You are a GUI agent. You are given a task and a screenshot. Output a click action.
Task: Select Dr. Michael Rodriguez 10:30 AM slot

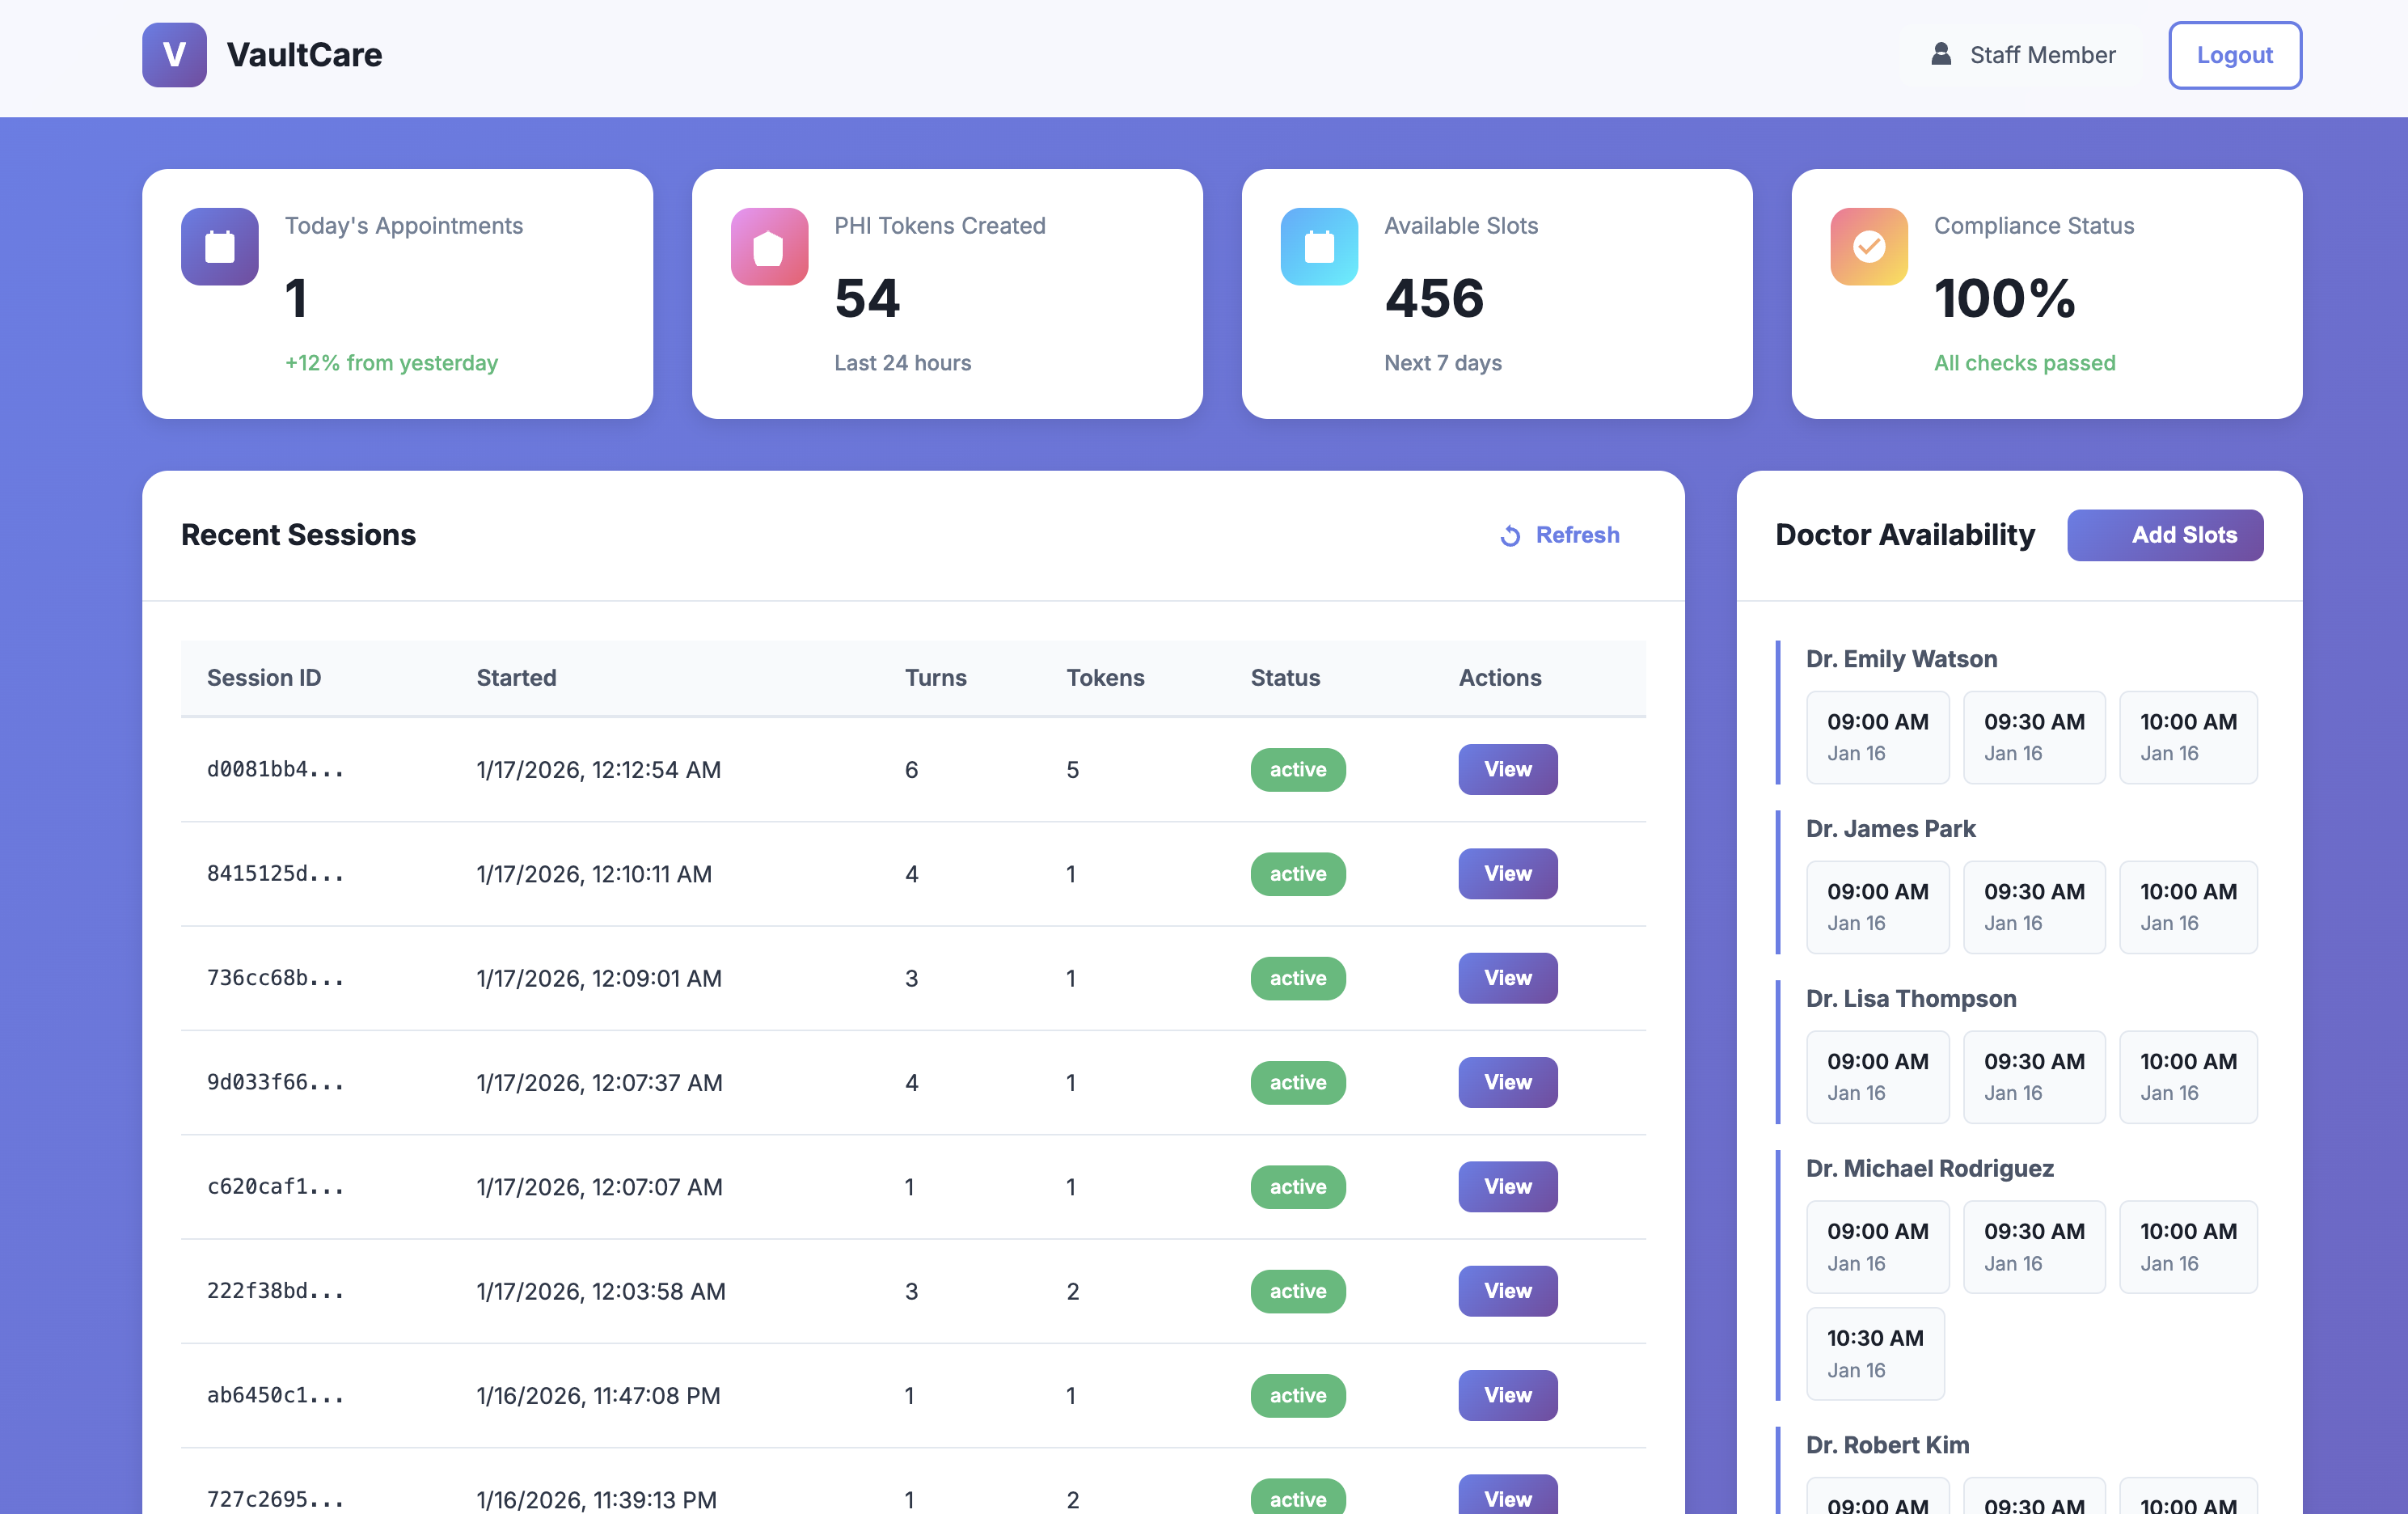point(1874,1352)
